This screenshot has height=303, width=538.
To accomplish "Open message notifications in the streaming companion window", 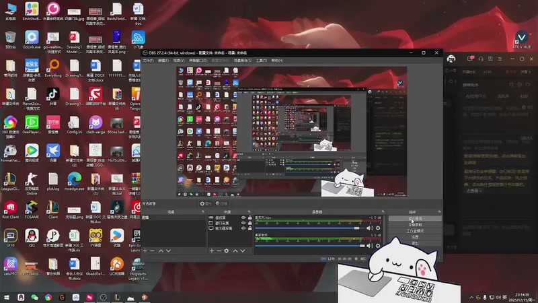I will pyautogui.click(x=470, y=59).
